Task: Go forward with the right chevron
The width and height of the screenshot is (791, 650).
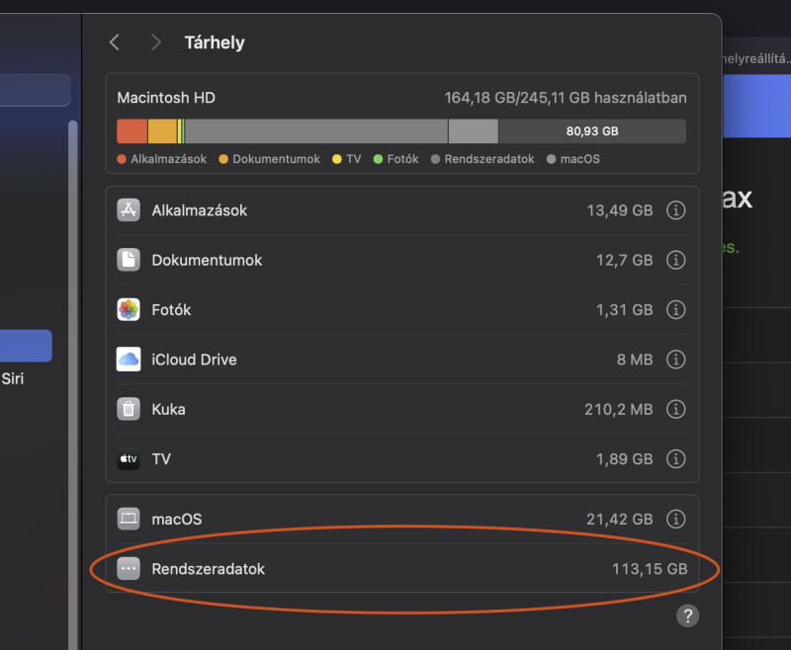Action: (156, 42)
